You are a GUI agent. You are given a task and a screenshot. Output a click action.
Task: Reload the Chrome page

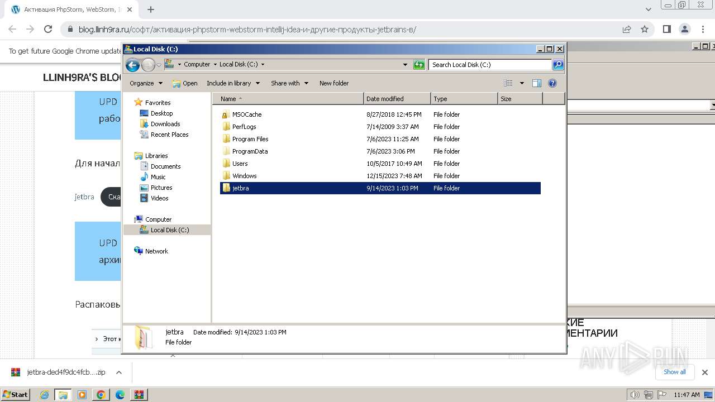(48, 30)
